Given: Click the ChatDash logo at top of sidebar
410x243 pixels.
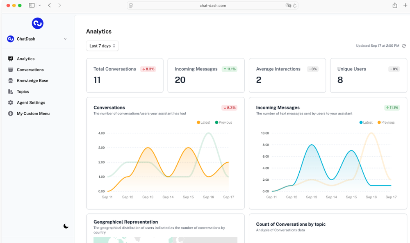Looking at the screenshot, I should [38, 23].
